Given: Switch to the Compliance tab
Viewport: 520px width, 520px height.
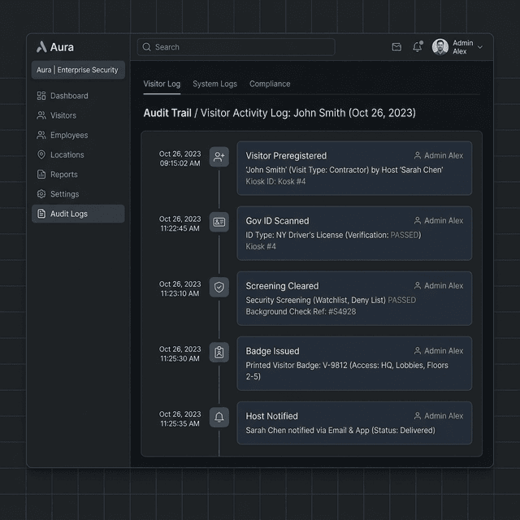Looking at the screenshot, I should [270, 84].
